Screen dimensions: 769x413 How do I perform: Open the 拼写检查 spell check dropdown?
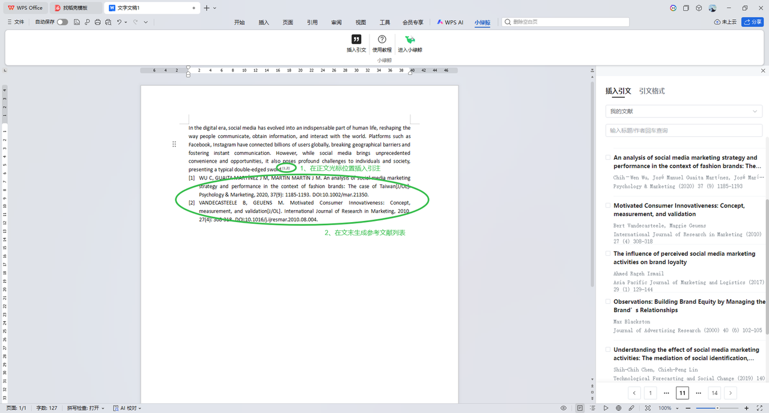[x=85, y=408]
